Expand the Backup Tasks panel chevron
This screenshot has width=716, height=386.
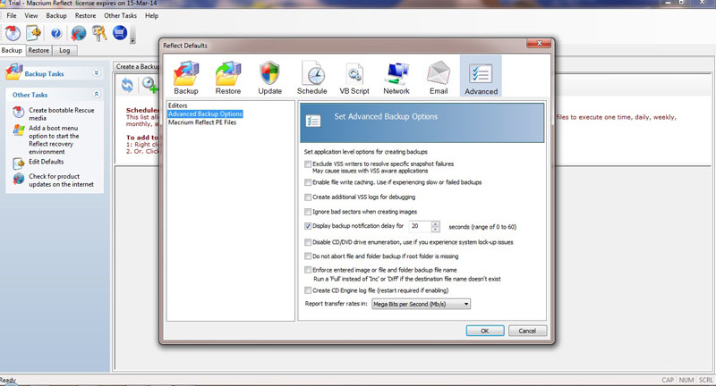click(x=97, y=73)
